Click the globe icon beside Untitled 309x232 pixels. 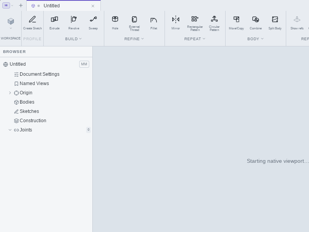[5, 64]
